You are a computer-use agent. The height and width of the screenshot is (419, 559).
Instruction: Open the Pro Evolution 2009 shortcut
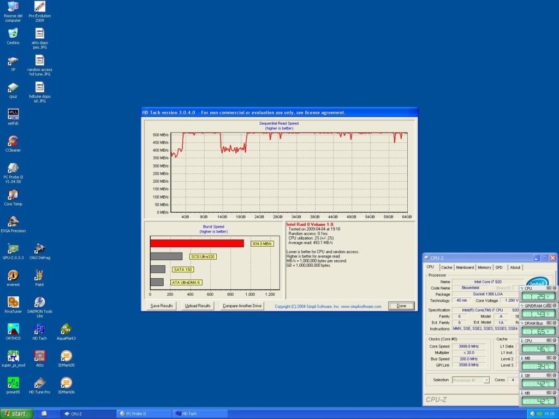point(39,12)
